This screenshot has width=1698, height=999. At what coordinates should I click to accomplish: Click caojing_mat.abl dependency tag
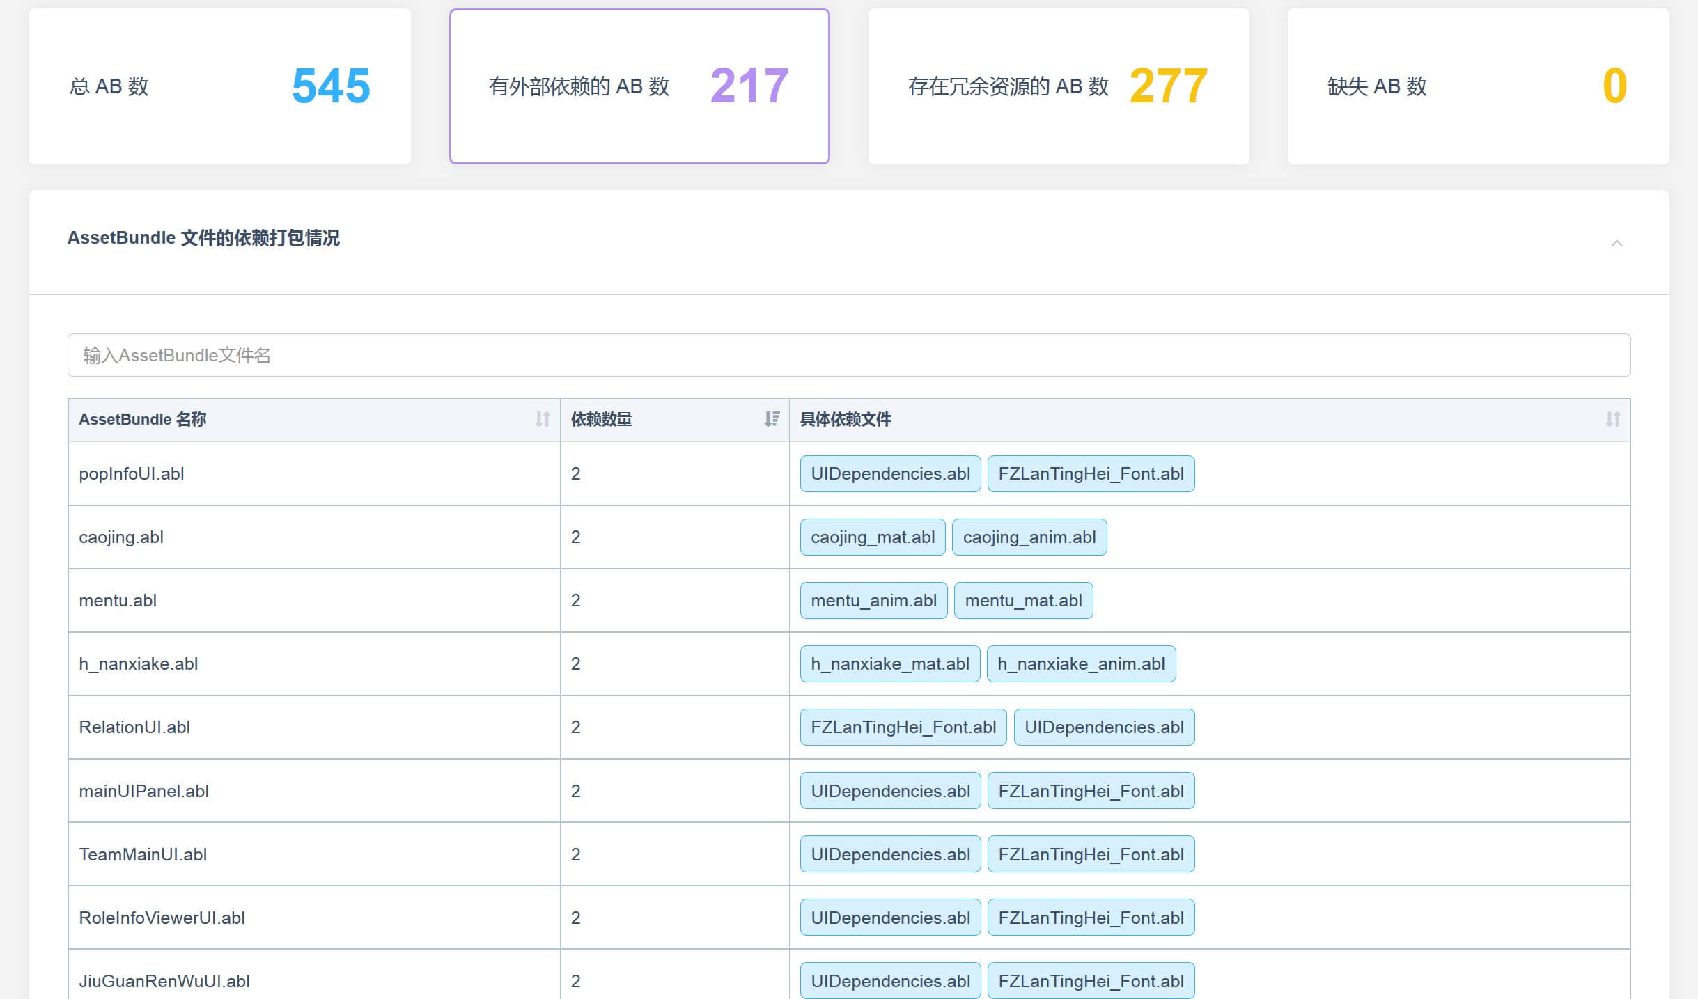point(872,537)
